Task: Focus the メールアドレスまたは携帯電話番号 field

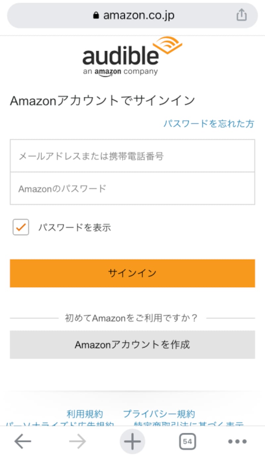Action: tap(132, 156)
